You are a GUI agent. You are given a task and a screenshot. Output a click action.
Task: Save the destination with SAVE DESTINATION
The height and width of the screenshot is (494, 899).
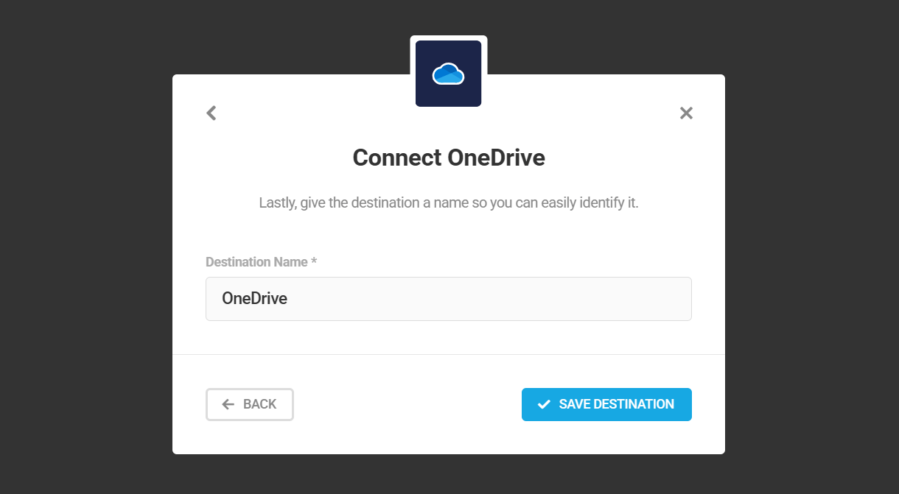point(606,404)
